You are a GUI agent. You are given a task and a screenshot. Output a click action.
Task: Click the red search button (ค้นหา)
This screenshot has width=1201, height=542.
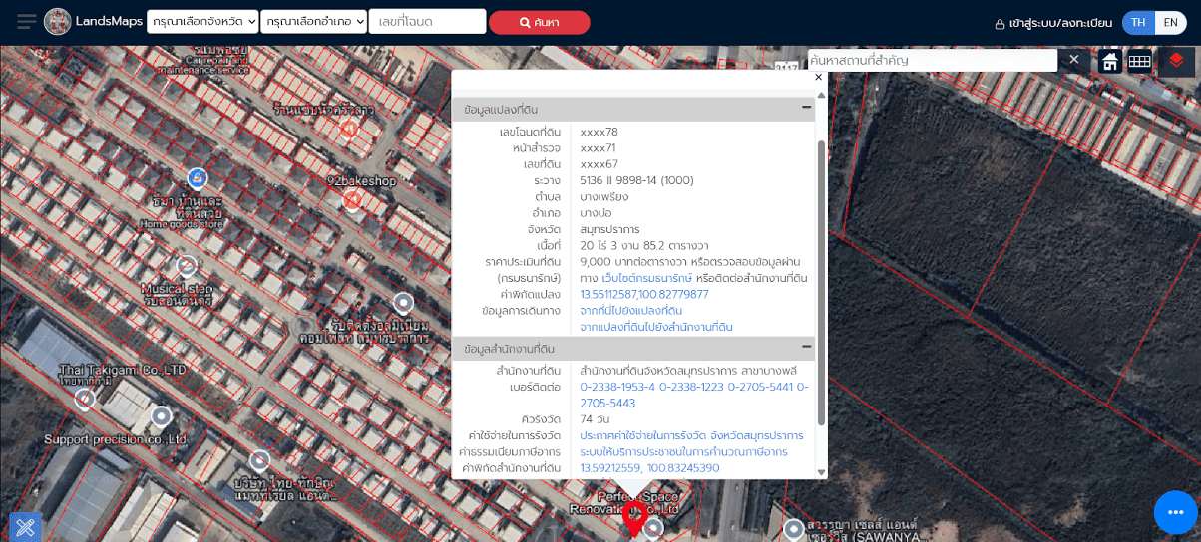539,22
